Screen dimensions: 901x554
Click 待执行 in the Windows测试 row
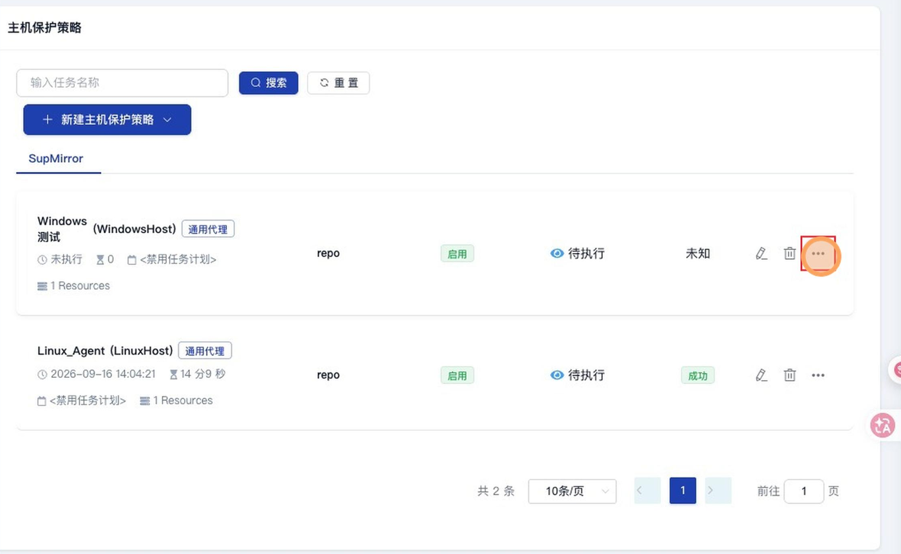586,254
